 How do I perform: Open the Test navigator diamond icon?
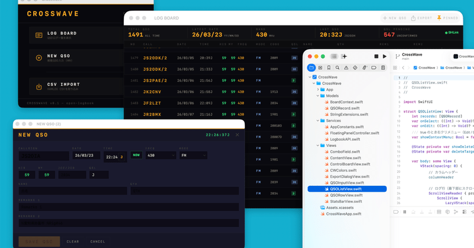point(355,67)
